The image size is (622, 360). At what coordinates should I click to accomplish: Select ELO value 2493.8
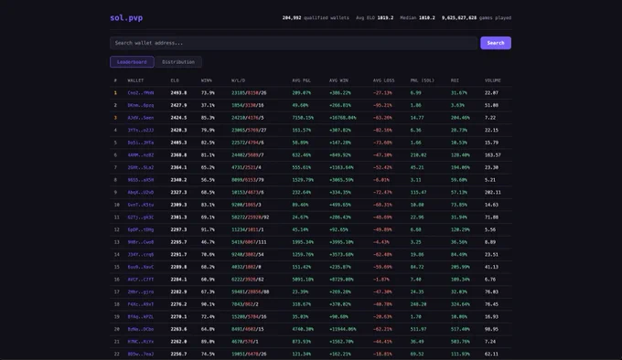coord(178,93)
